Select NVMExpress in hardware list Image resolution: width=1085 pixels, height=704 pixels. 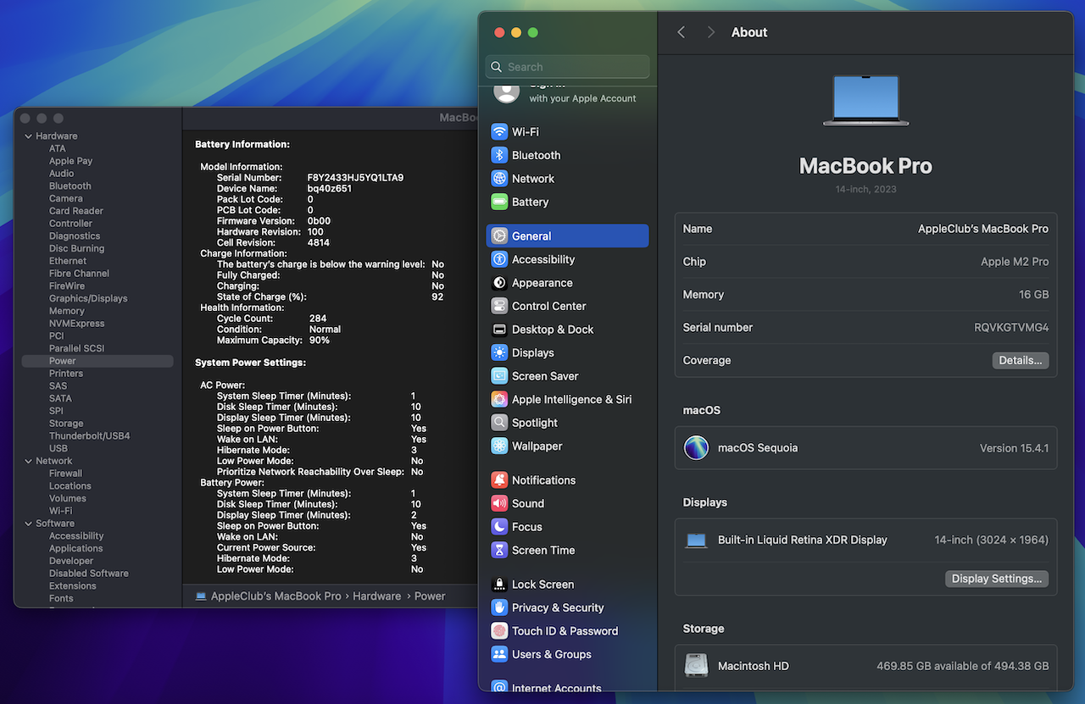coord(77,324)
